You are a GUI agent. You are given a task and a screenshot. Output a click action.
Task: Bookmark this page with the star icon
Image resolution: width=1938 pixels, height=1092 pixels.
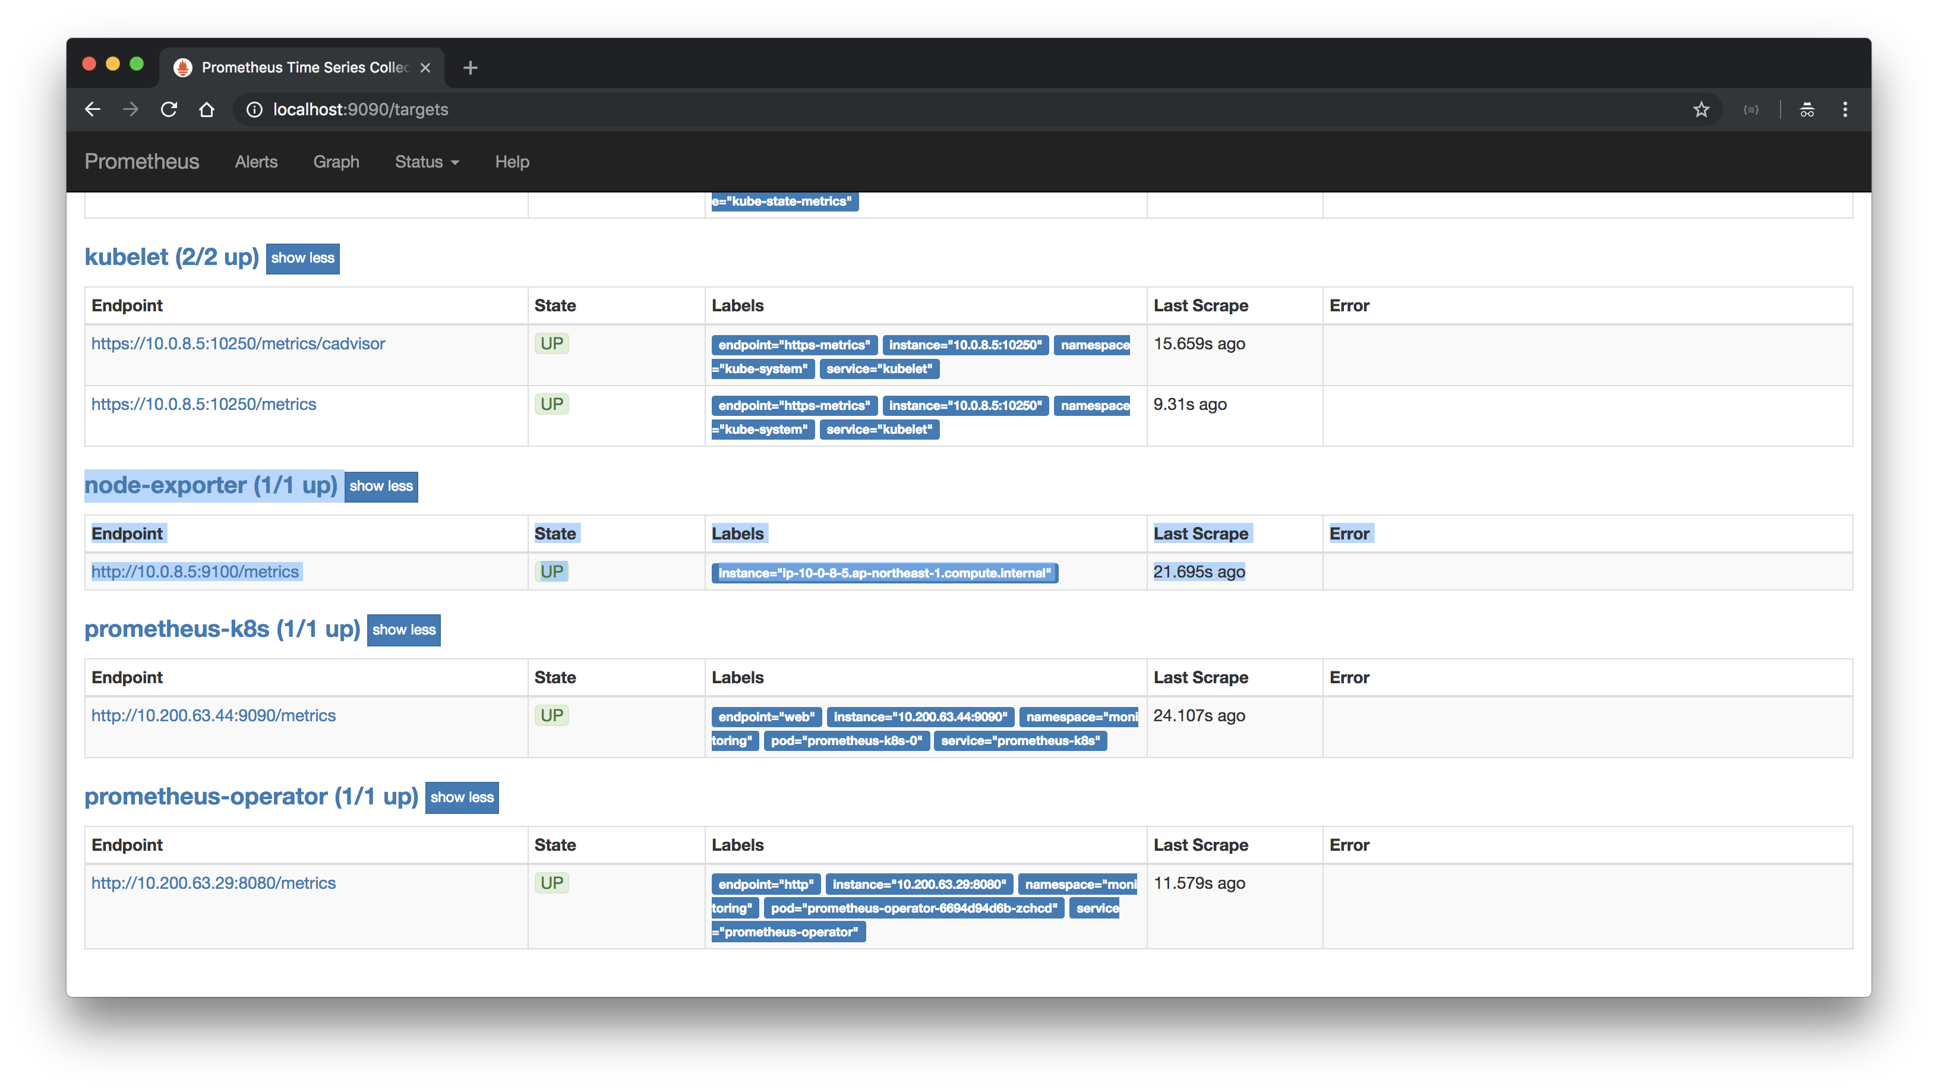click(1701, 110)
